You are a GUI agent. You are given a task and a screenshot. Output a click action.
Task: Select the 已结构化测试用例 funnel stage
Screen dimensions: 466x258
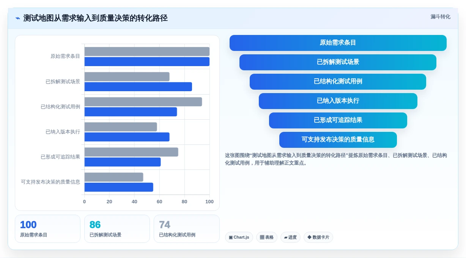tap(338, 82)
